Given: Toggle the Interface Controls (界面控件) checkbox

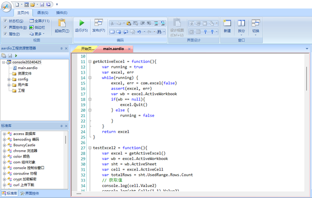Looking at the screenshot, I should [x=4, y=28].
